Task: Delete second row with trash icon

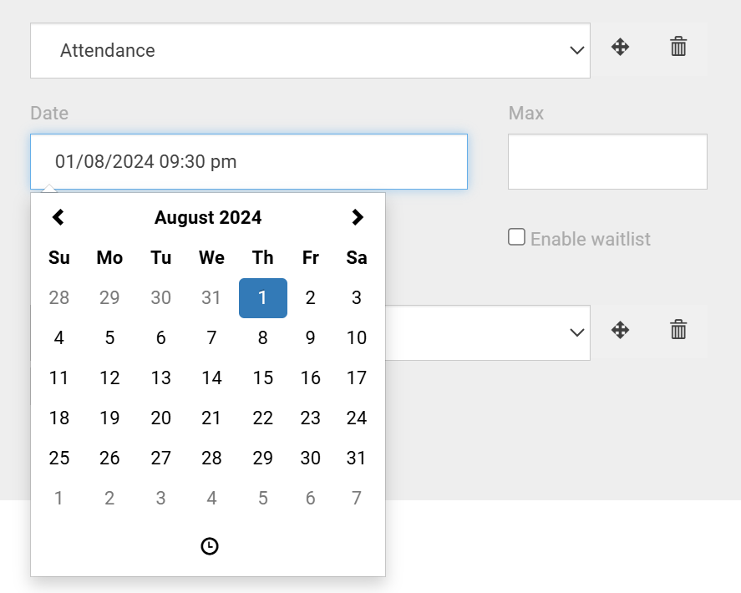Action: (678, 329)
